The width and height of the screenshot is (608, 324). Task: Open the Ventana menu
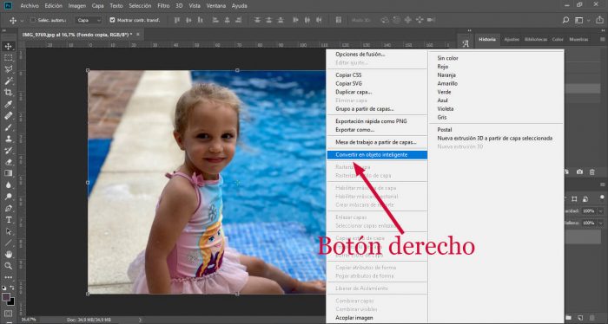pos(216,6)
